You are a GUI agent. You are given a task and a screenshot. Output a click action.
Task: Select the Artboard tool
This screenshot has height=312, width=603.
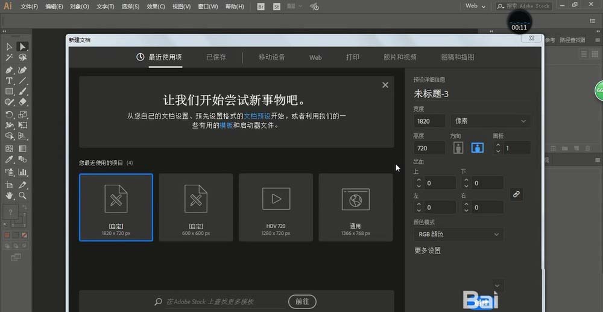coord(9,185)
